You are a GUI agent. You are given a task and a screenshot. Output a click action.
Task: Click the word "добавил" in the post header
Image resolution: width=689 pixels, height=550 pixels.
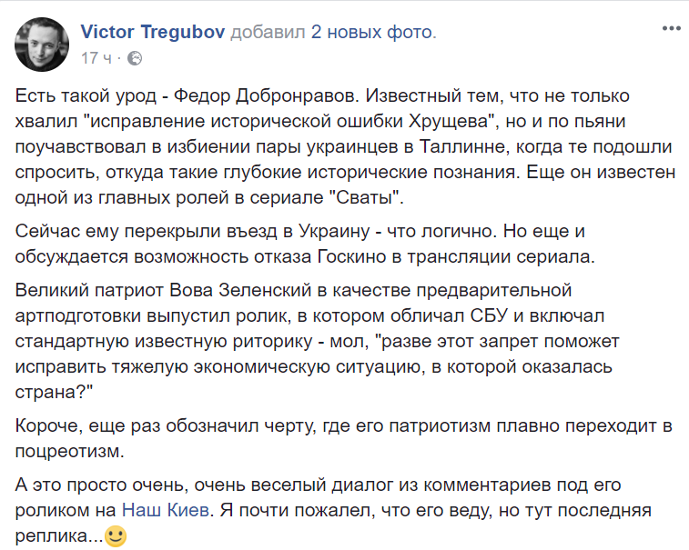click(x=268, y=33)
